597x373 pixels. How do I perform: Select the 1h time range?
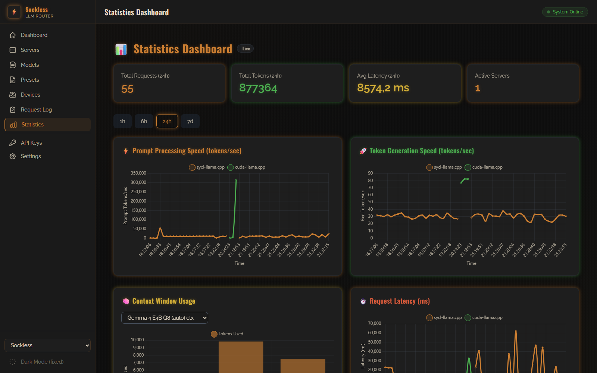pyautogui.click(x=122, y=121)
